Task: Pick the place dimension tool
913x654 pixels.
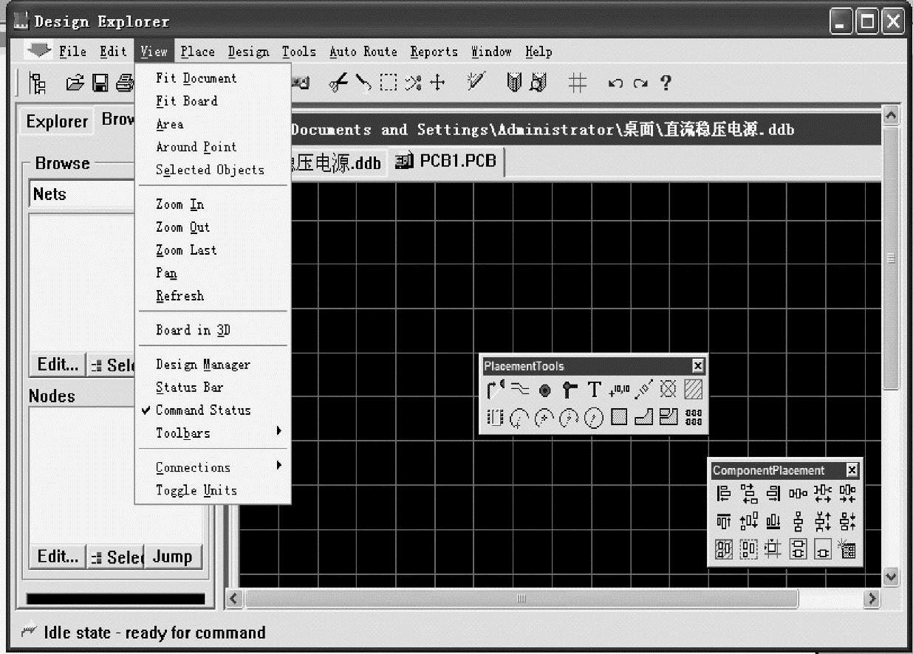Action: click(643, 389)
